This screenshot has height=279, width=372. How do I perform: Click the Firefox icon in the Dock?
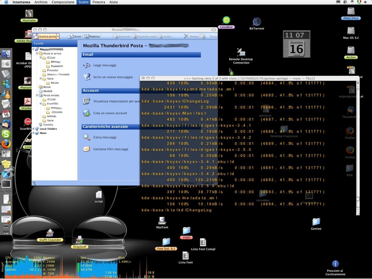pos(6,144)
